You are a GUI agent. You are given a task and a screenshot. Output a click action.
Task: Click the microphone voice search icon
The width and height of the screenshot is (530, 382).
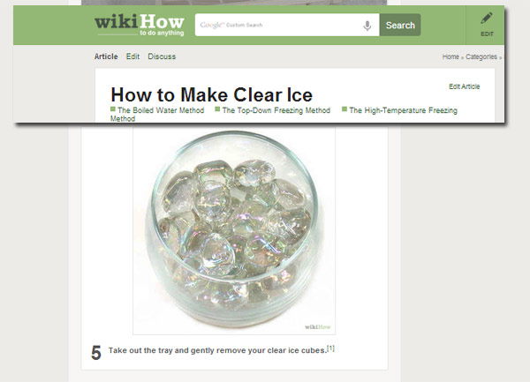click(367, 26)
